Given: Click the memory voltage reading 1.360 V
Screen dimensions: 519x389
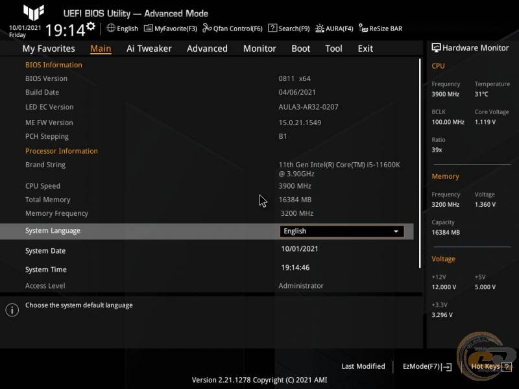Looking at the screenshot, I should pos(485,205).
